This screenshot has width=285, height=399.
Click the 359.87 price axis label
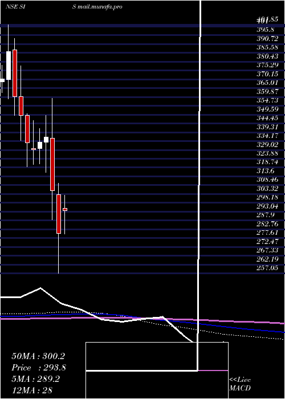[x=268, y=92]
